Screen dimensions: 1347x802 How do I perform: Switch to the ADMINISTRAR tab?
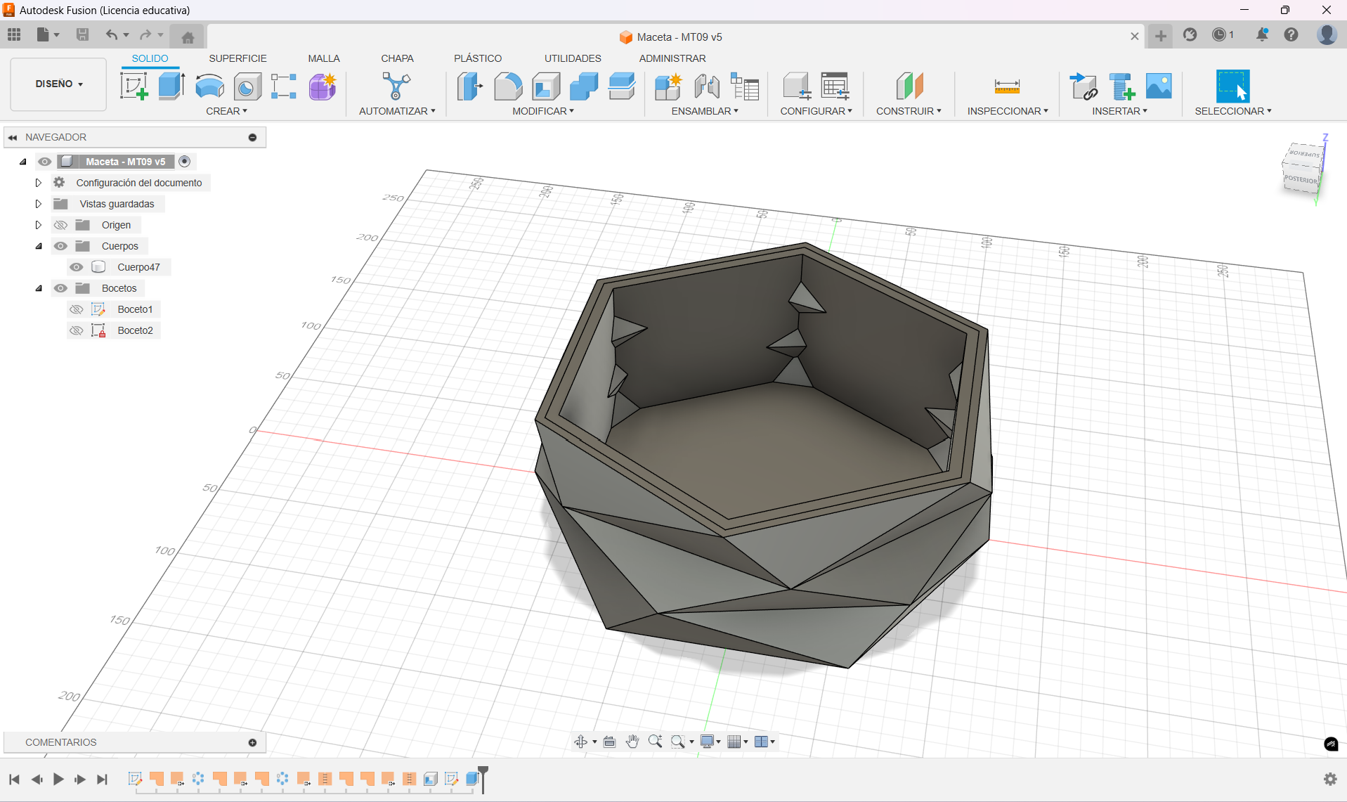(x=672, y=58)
